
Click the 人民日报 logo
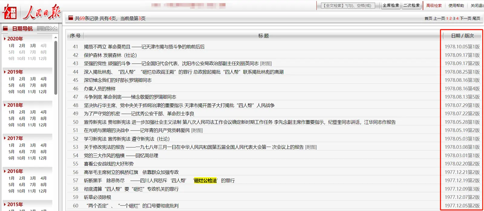[x=42, y=12]
